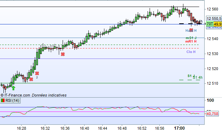222x130 pixels.
Task: Select the purple Clo H horizontal line
Action: [x=102, y=59]
